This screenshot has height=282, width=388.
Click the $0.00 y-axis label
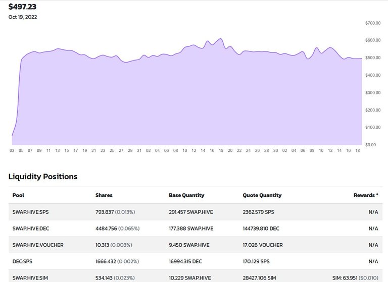(370, 145)
